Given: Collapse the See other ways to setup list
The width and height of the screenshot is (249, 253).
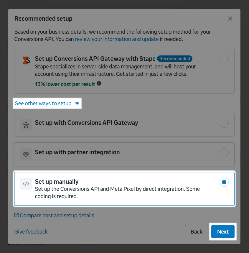Looking at the screenshot, I should 43,103.
